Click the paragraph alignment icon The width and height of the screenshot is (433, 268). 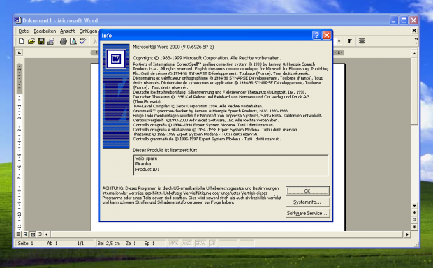[362, 41]
